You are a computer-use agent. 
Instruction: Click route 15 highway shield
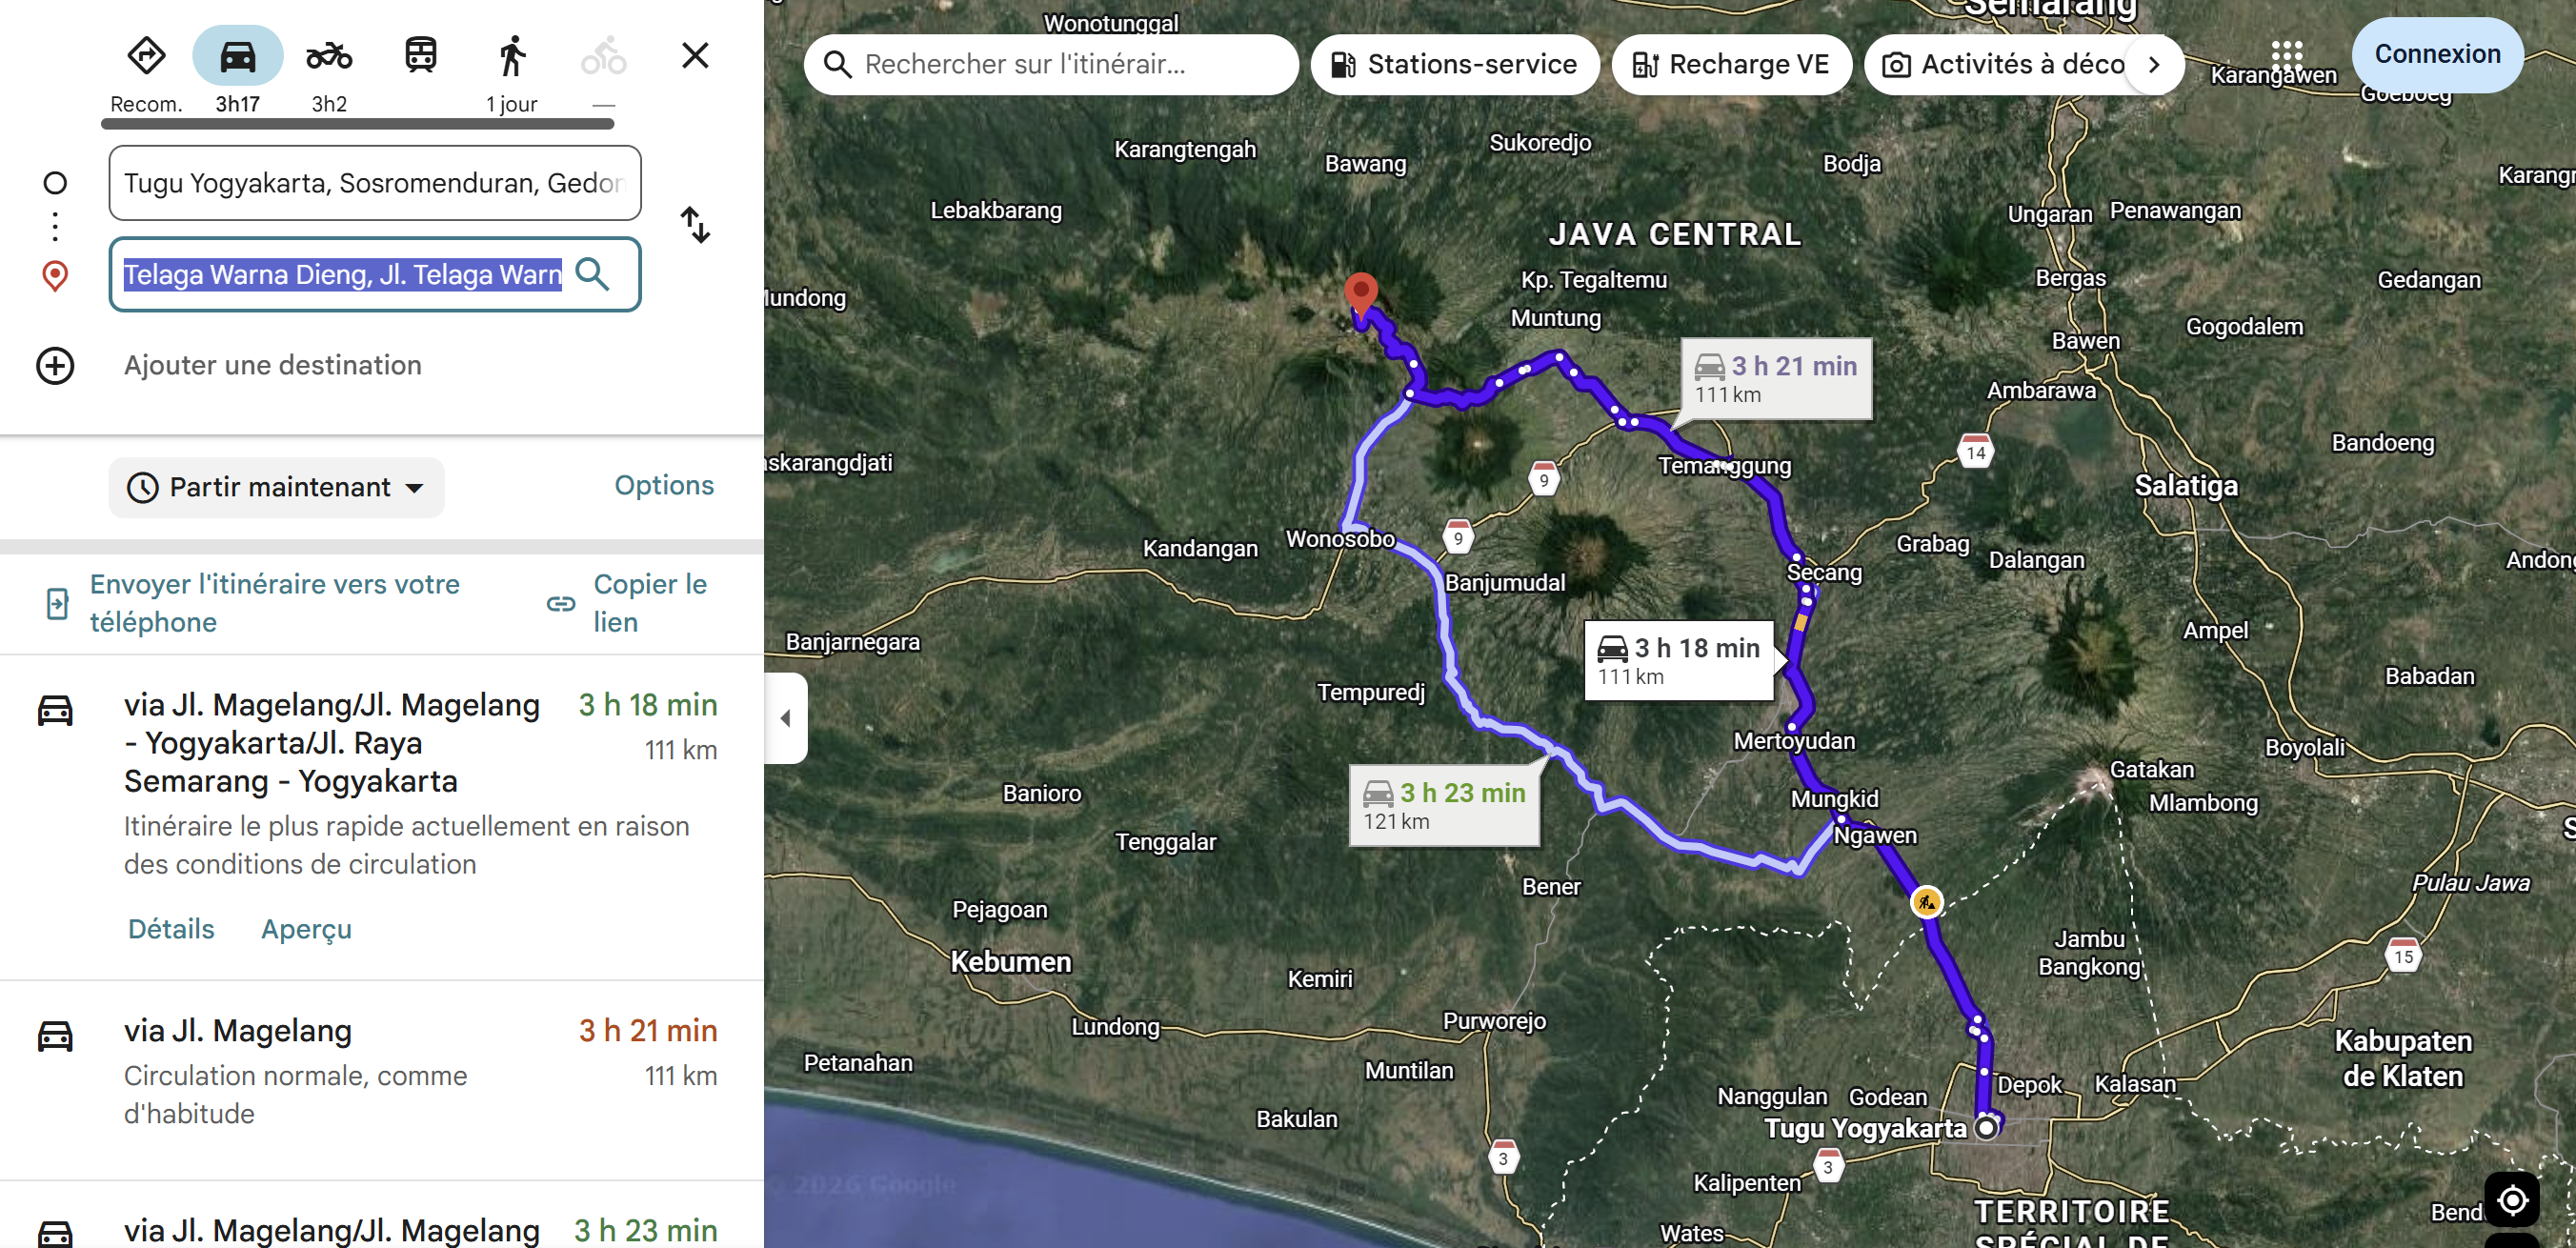(x=2403, y=955)
